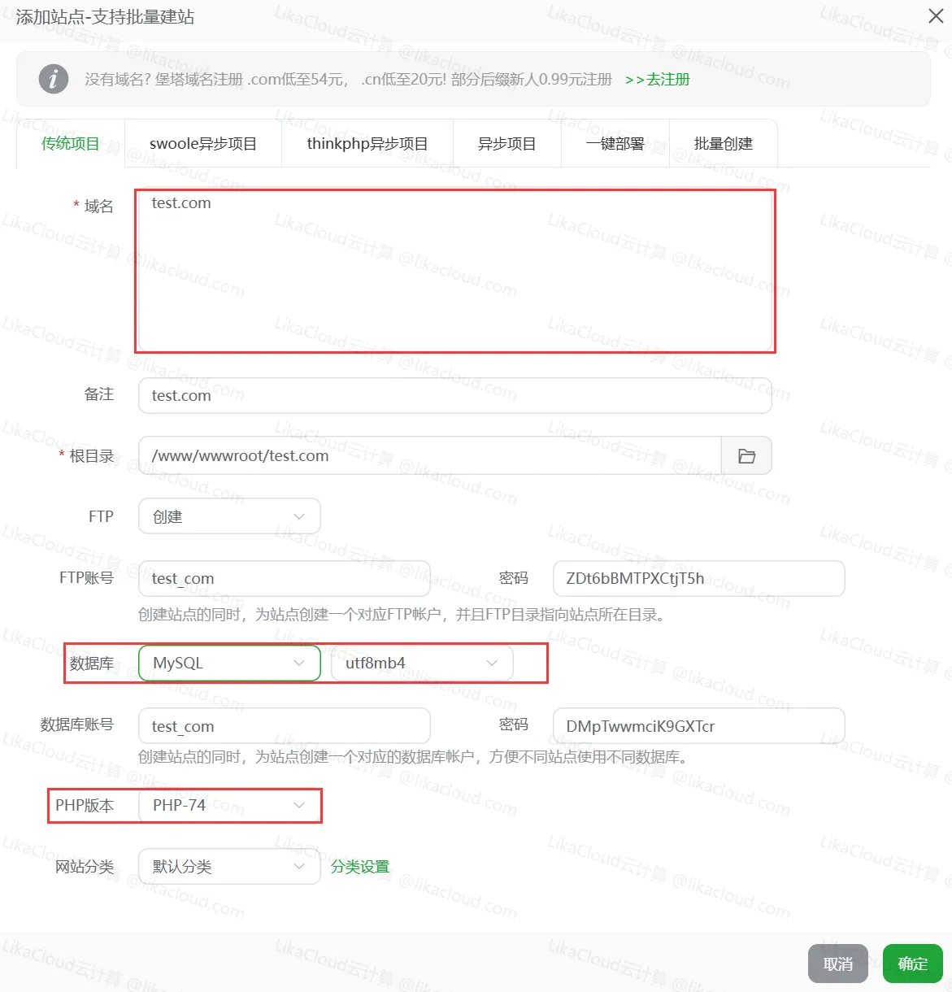Open the 默认分类 website category dropdown
Image resolution: width=952 pixels, height=992 pixels.
[228, 866]
